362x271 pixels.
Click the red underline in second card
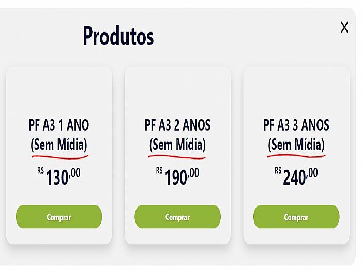pos(177,157)
